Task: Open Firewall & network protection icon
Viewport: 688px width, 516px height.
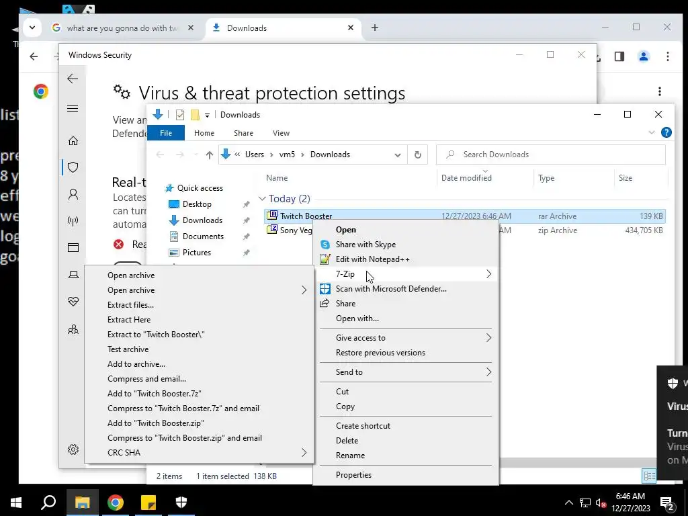Action: (73, 220)
